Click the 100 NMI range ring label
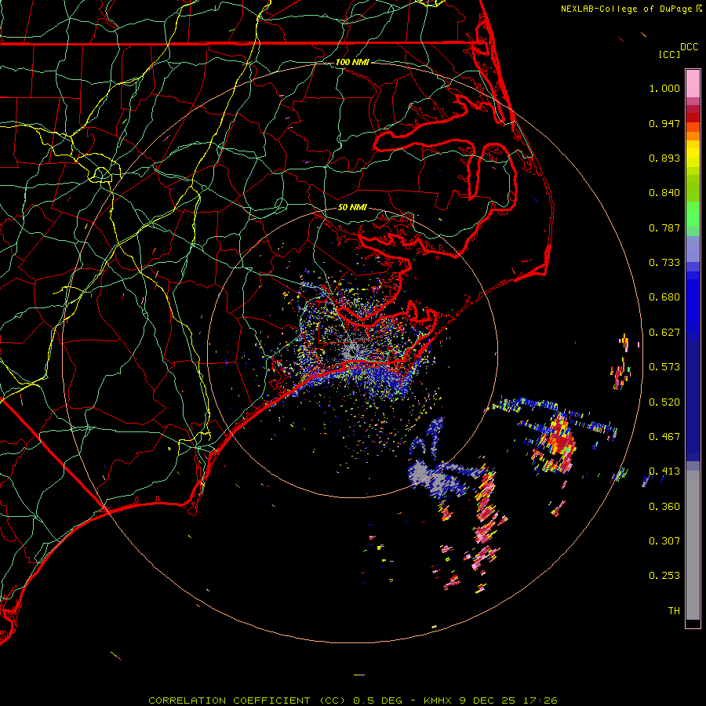Image resolution: width=706 pixels, height=706 pixels. (x=352, y=62)
